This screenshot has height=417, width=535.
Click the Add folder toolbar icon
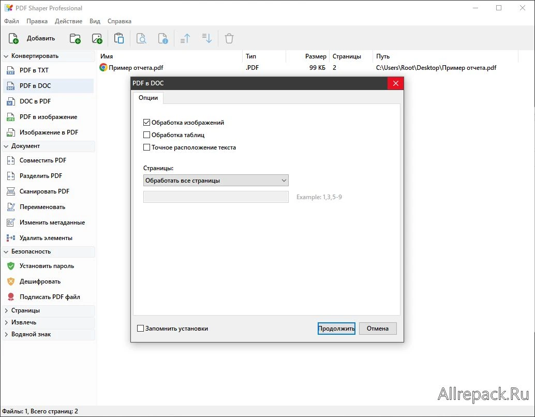(75, 39)
